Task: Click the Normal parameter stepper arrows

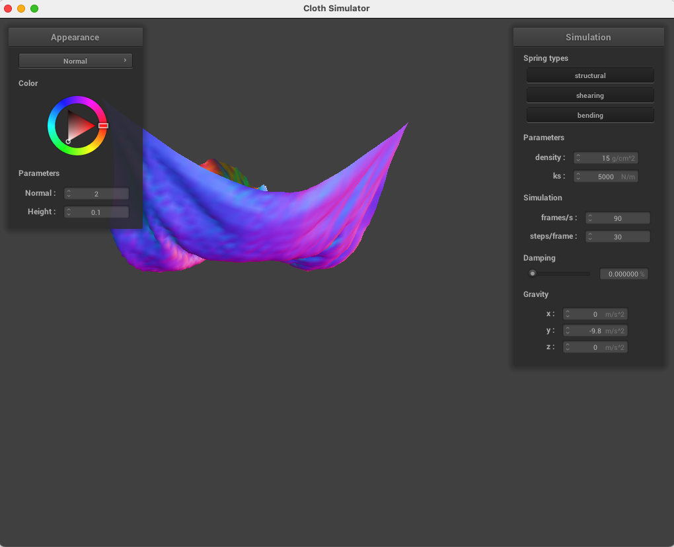Action: (x=69, y=194)
